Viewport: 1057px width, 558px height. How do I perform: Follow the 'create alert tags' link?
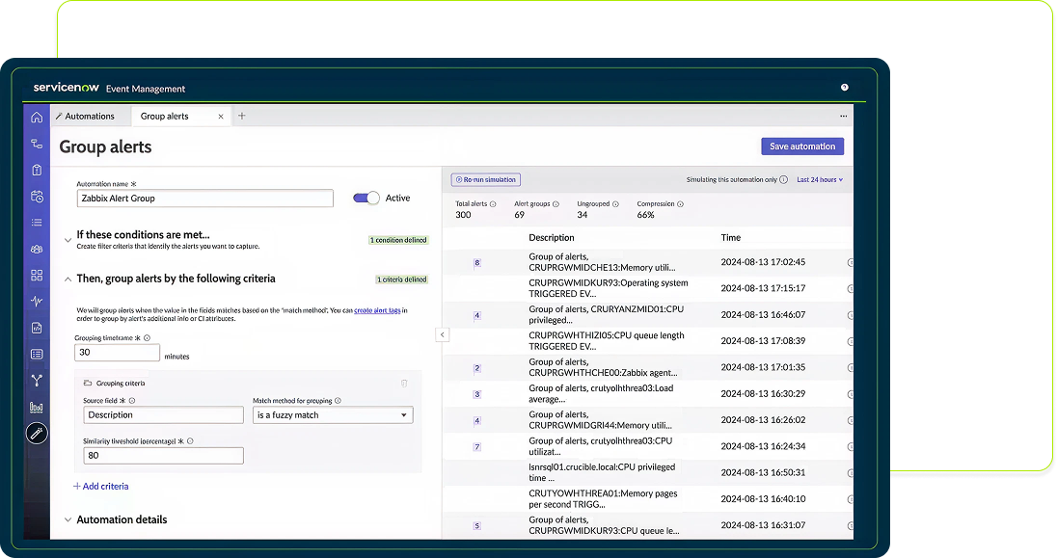377,310
